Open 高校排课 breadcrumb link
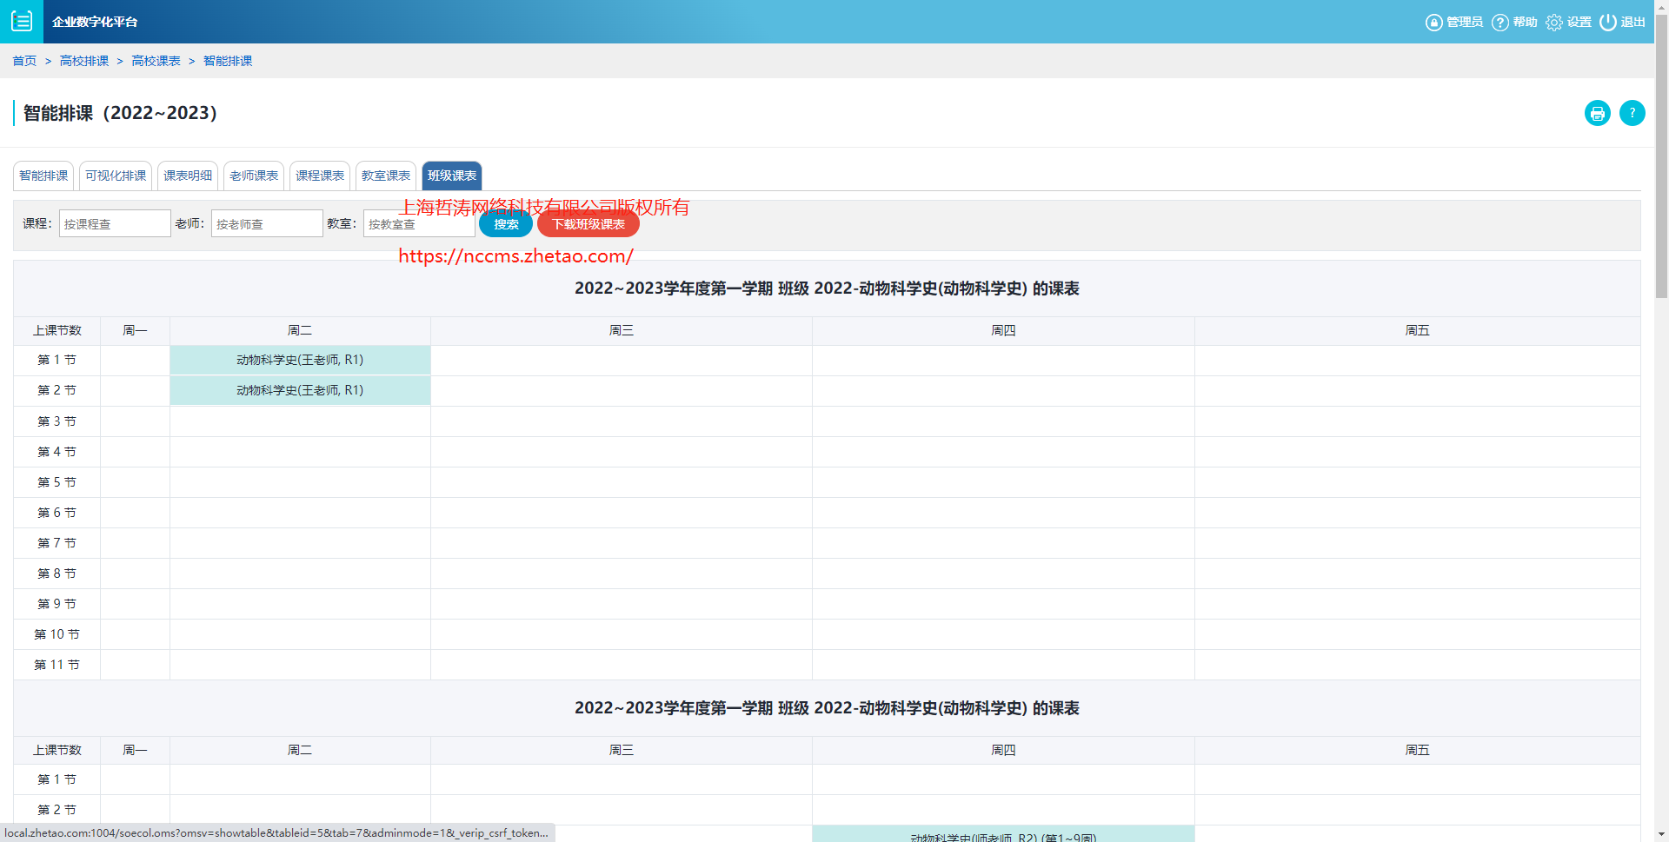The height and width of the screenshot is (842, 1669). point(84,61)
